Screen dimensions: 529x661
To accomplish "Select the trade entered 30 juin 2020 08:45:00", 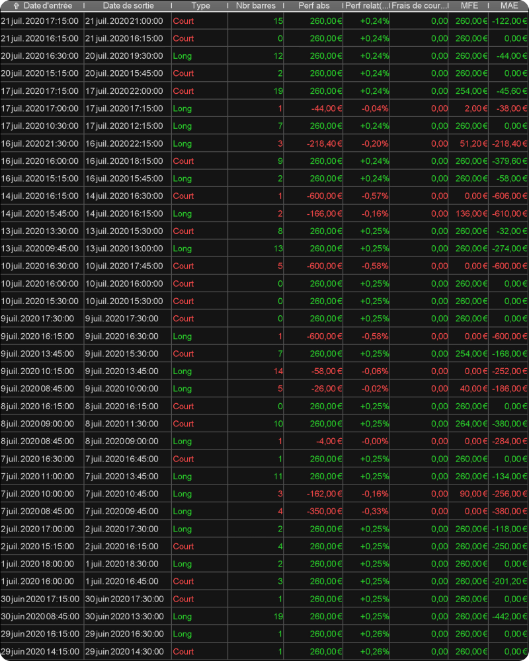I will (x=40, y=616).
